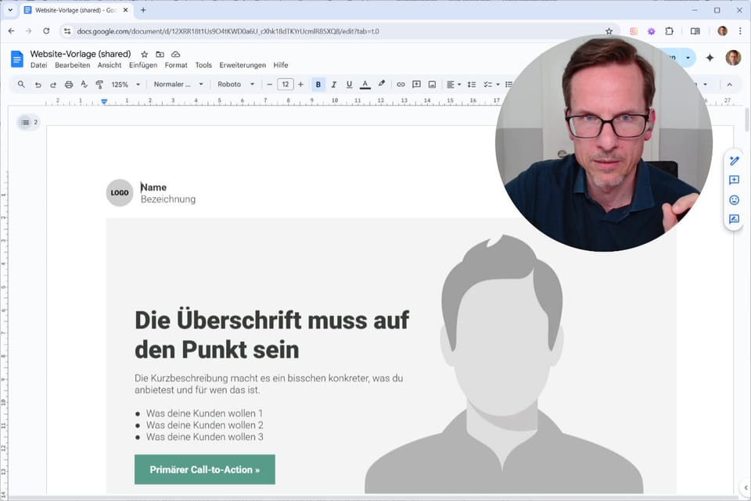This screenshot has width=751, height=501.
Task: Click the font size field showing 12
Action: 286,84
